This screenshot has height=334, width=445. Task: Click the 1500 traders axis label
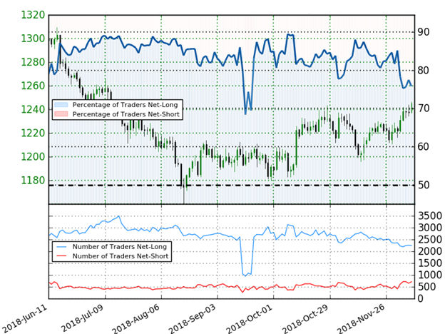coord(430,263)
